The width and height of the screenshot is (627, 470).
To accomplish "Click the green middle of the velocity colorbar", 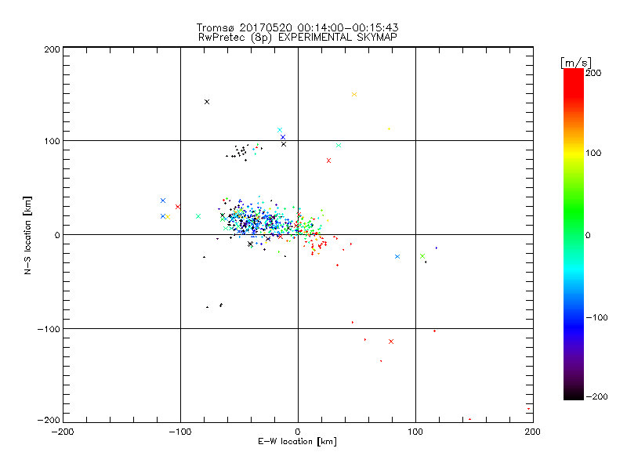I will click(x=574, y=224).
